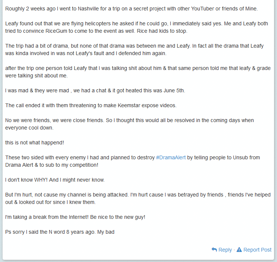277x262 pixels.
Task: Click the line 'Leafy found out that we are flying'
Action: pos(136,23)
